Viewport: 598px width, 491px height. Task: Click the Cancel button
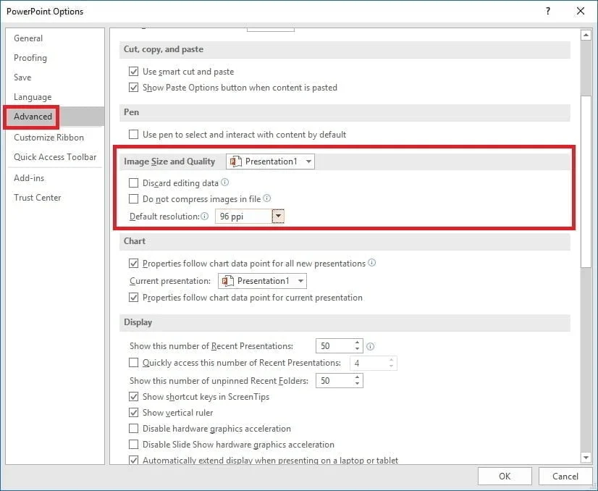click(x=565, y=476)
